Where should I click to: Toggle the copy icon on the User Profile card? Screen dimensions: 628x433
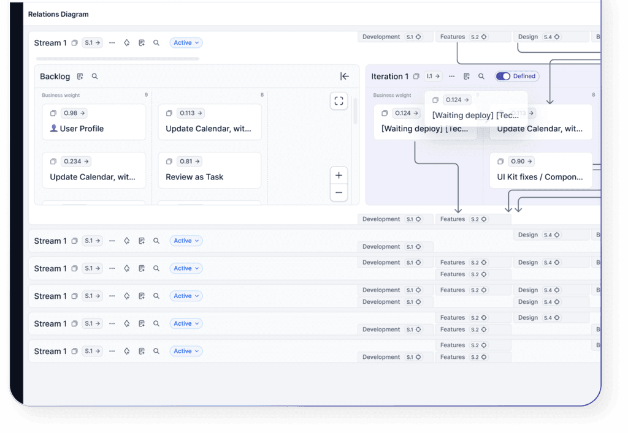(53, 113)
